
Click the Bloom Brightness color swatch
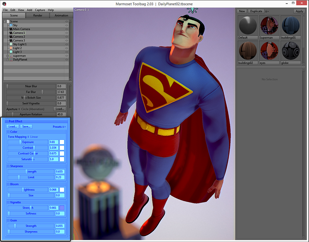tap(62, 190)
